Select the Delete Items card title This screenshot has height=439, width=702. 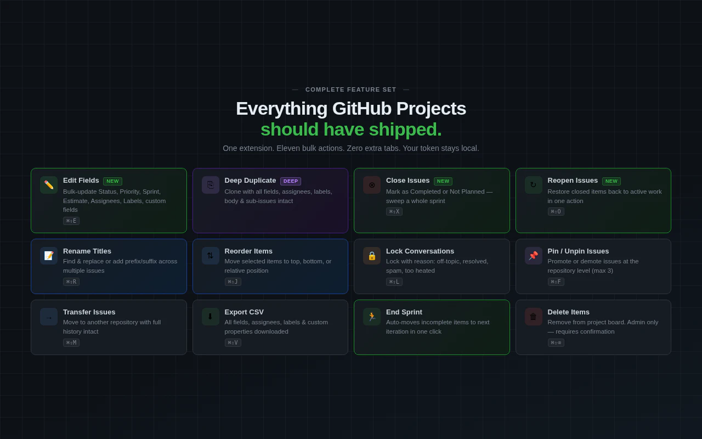[x=569, y=312]
